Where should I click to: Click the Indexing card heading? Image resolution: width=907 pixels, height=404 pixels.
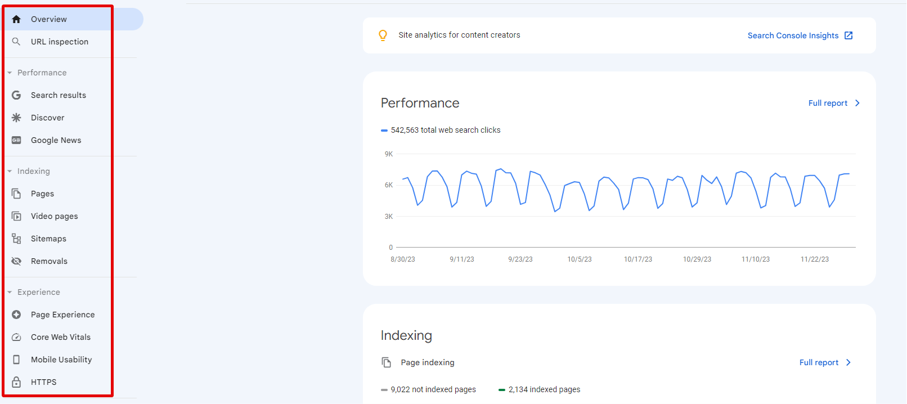[x=406, y=335]
